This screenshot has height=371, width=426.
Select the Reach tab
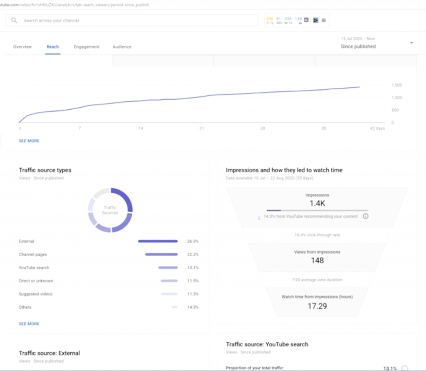53,47
